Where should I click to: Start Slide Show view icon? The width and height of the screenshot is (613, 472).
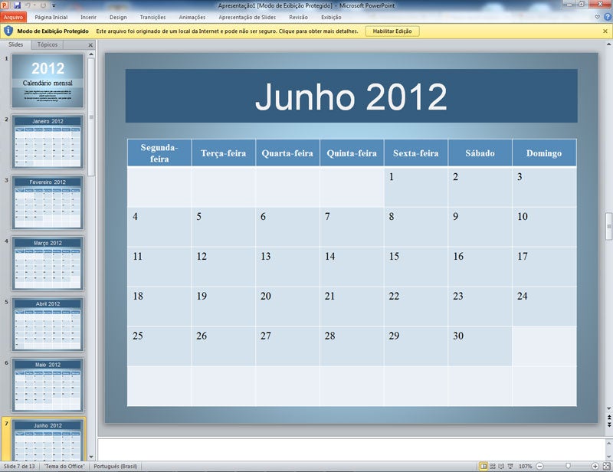[x=510, y=466]
